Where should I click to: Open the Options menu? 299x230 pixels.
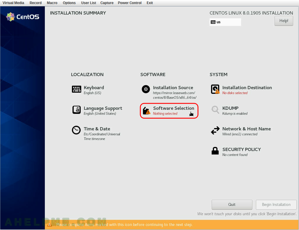(69, 3)
